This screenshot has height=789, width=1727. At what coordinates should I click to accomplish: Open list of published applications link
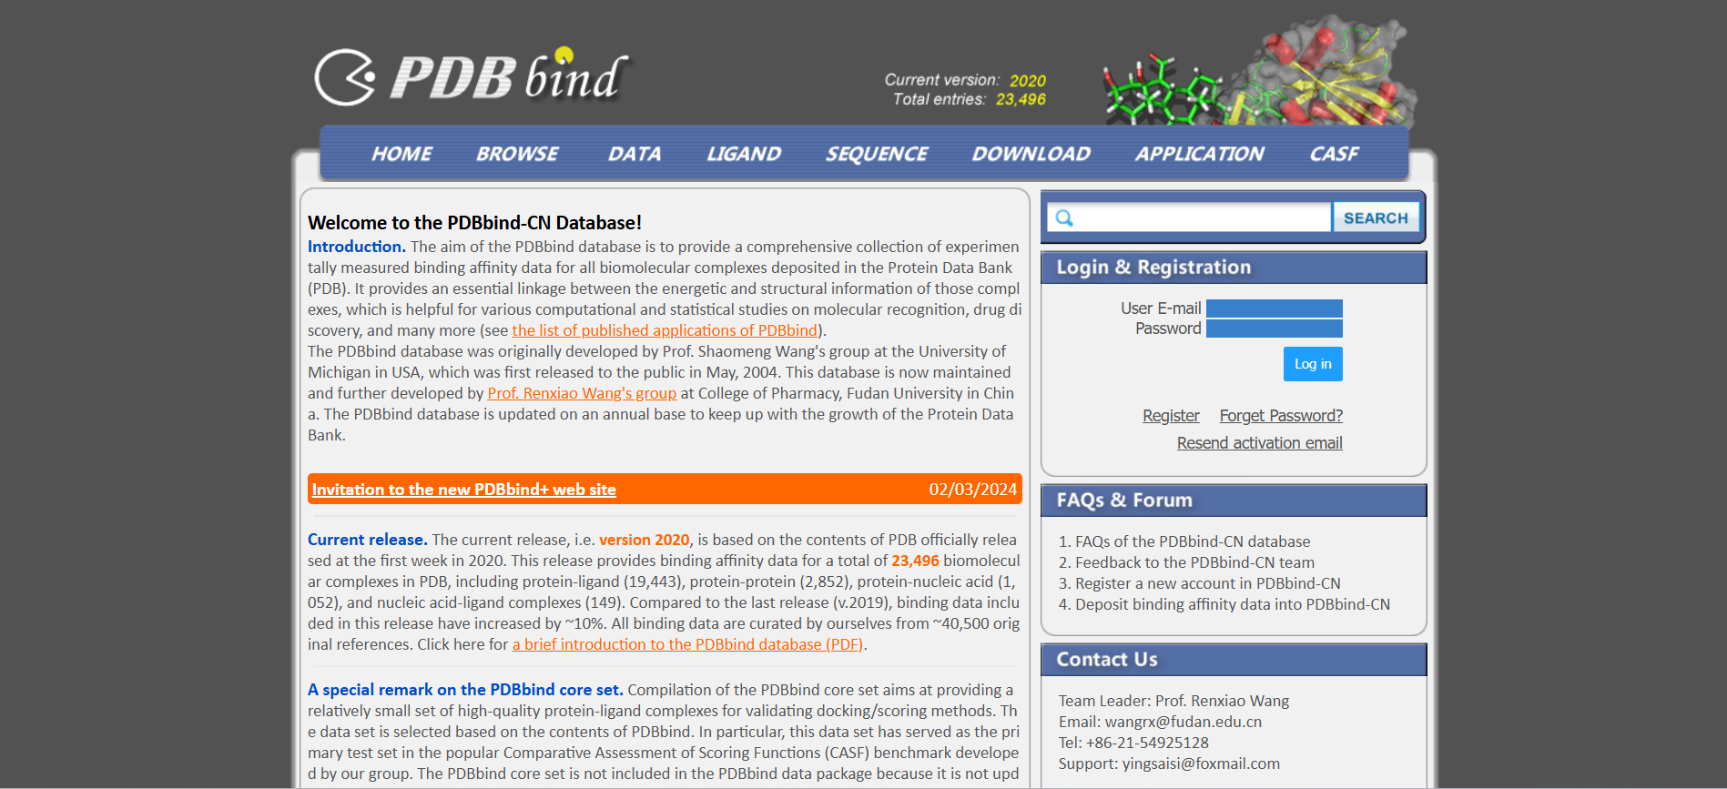tap(665, 330)
